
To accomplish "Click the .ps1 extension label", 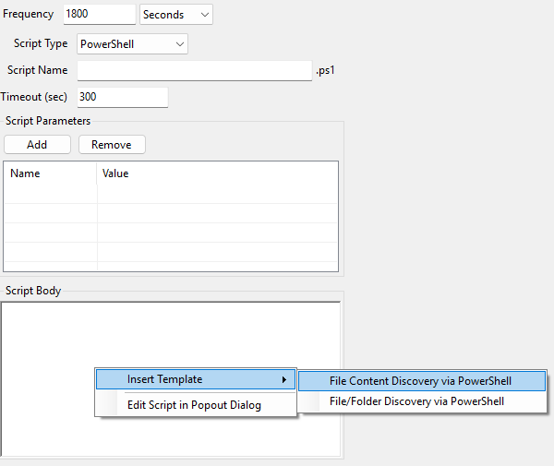I will coord(327,71).
